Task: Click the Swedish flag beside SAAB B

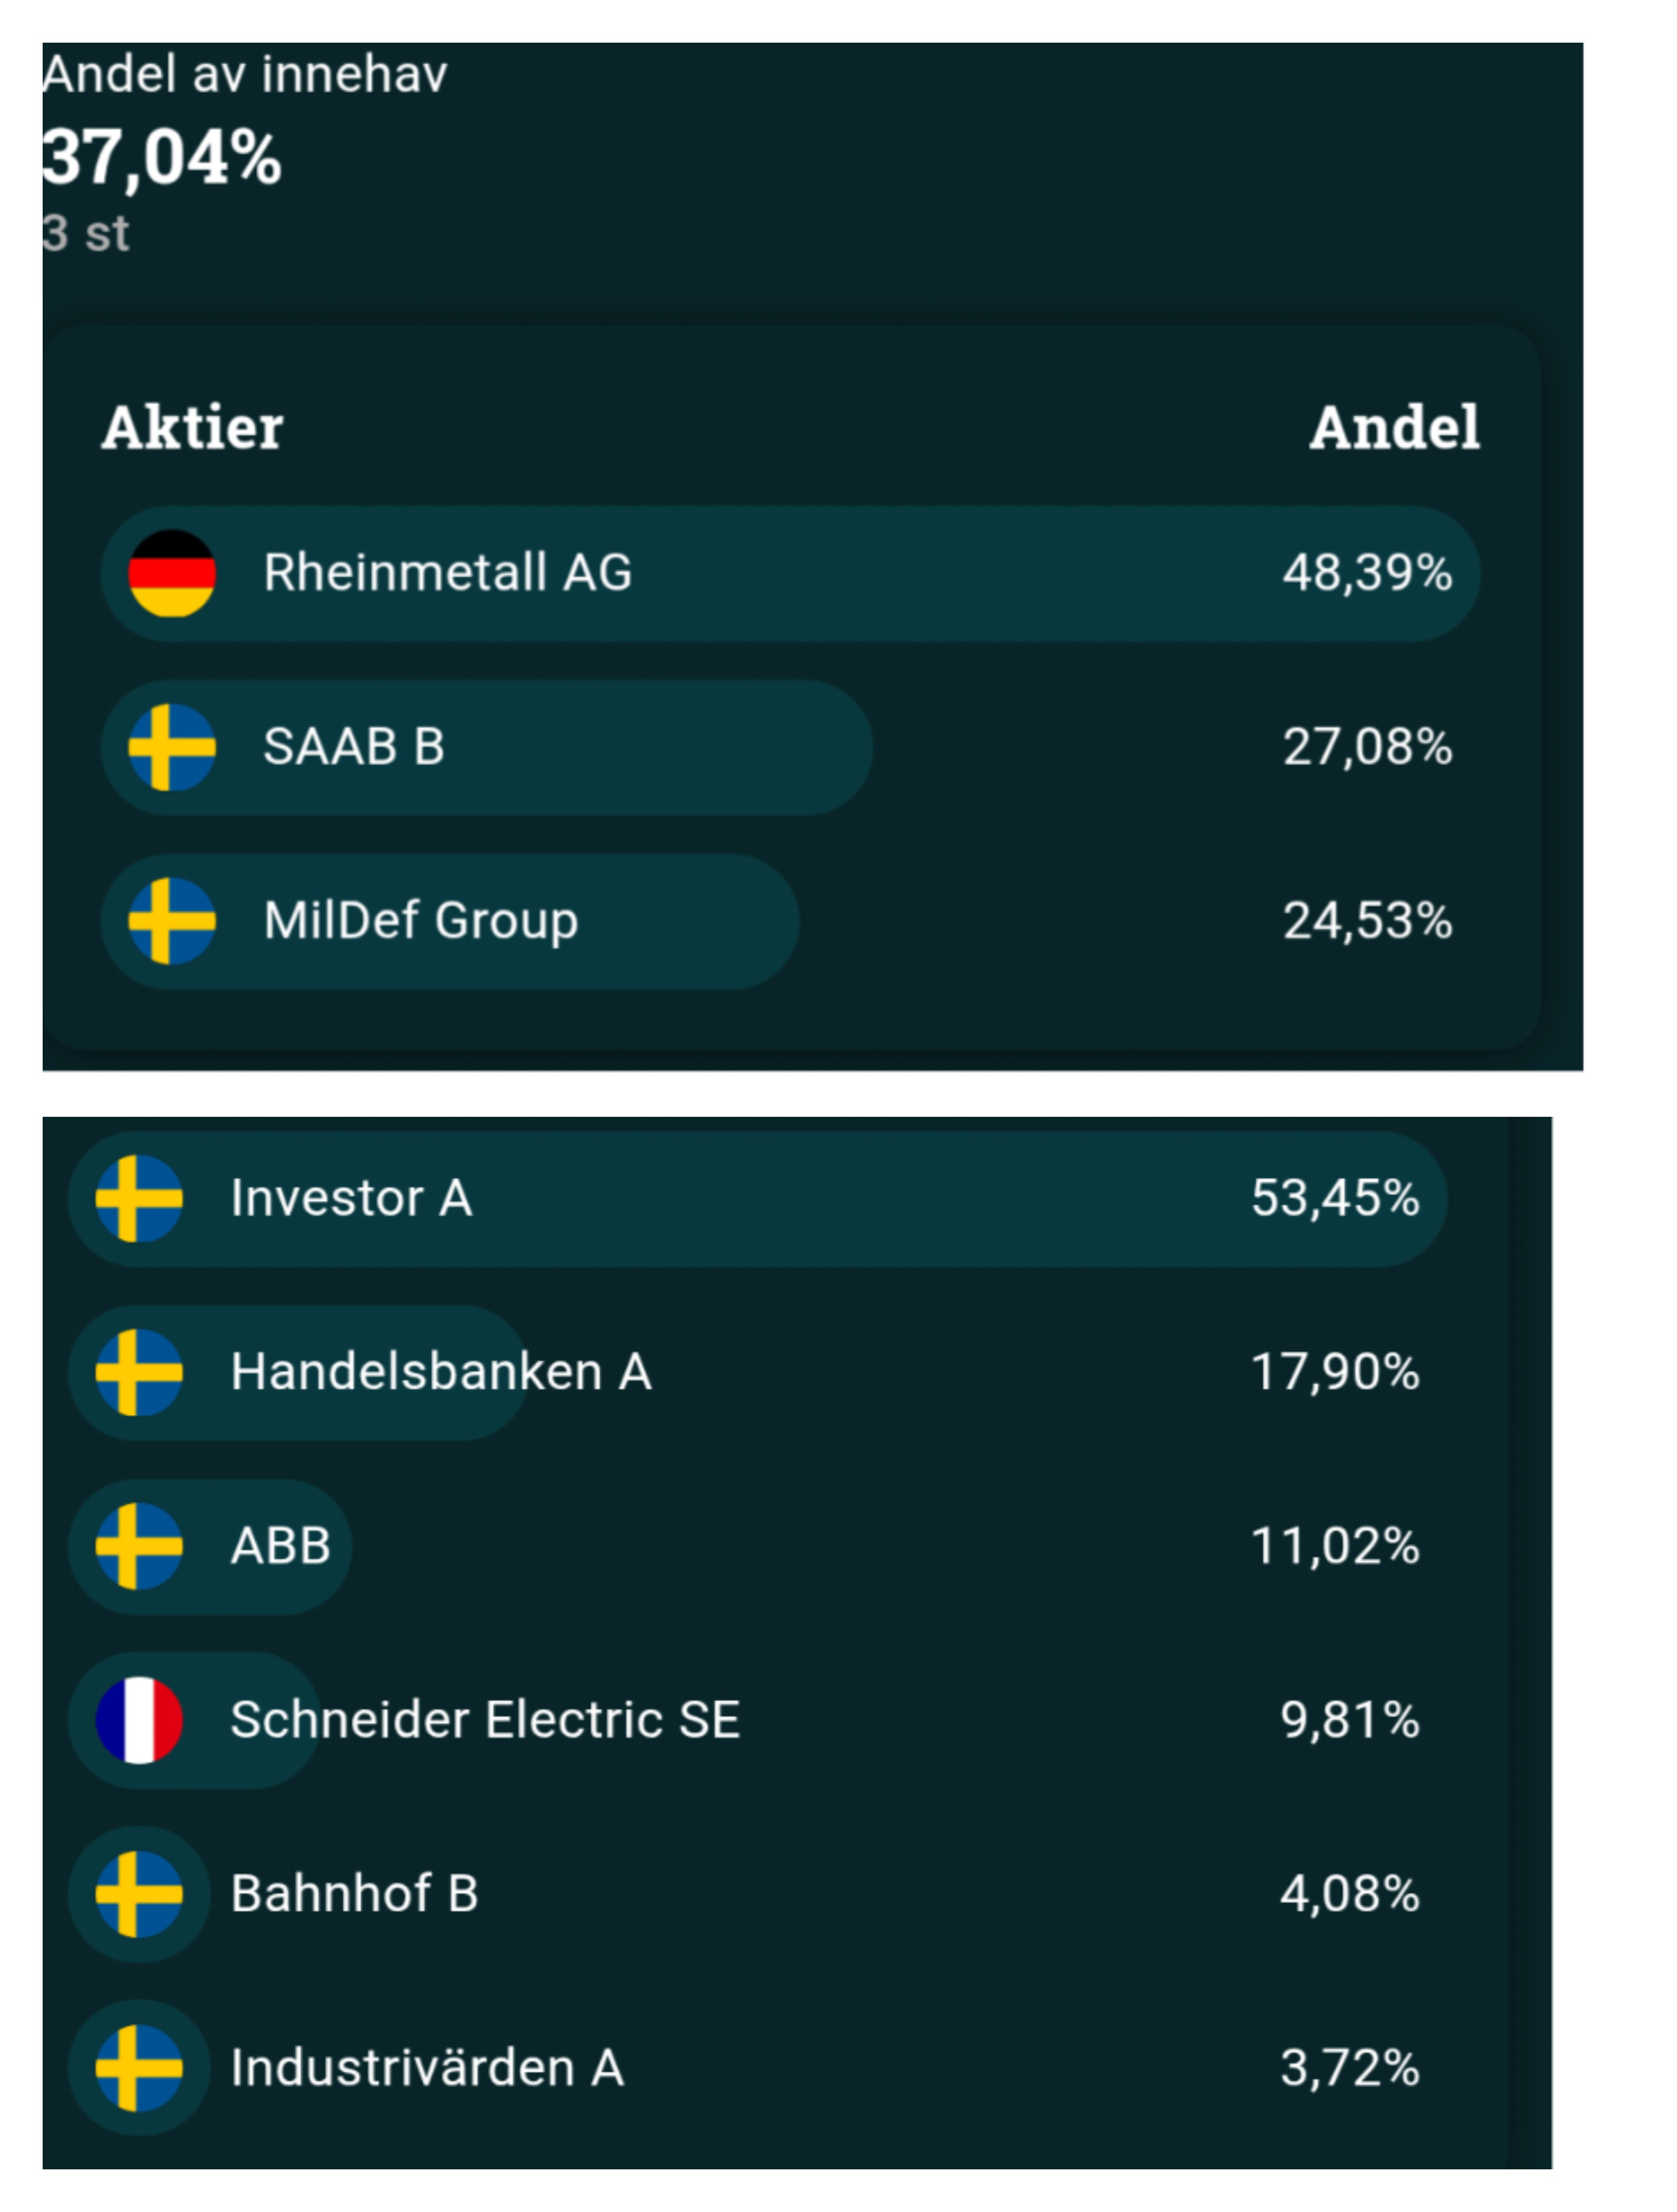Action: [x=172, y=747]
